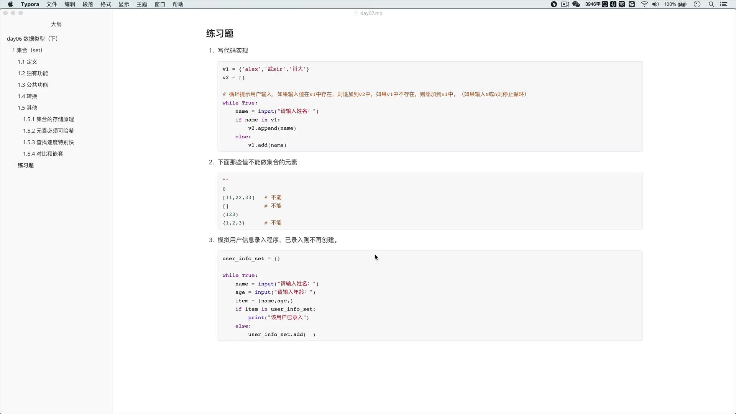Jump to 1.1 定义 in outline

point(27,62)
